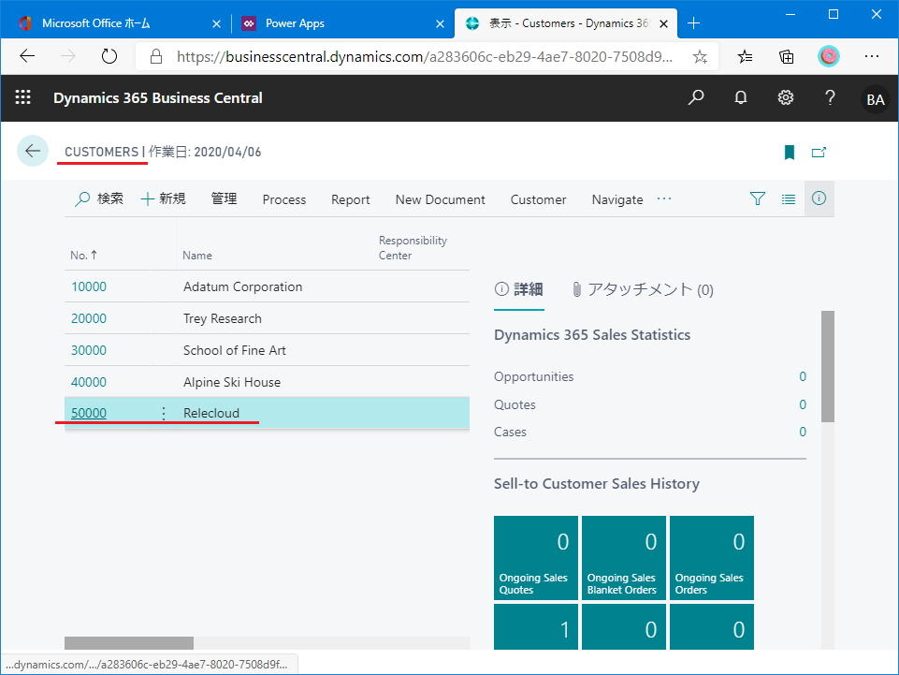This screenshot has width=899, height=675.
Task: Go back with the round page back arrow
Action: 33,151
